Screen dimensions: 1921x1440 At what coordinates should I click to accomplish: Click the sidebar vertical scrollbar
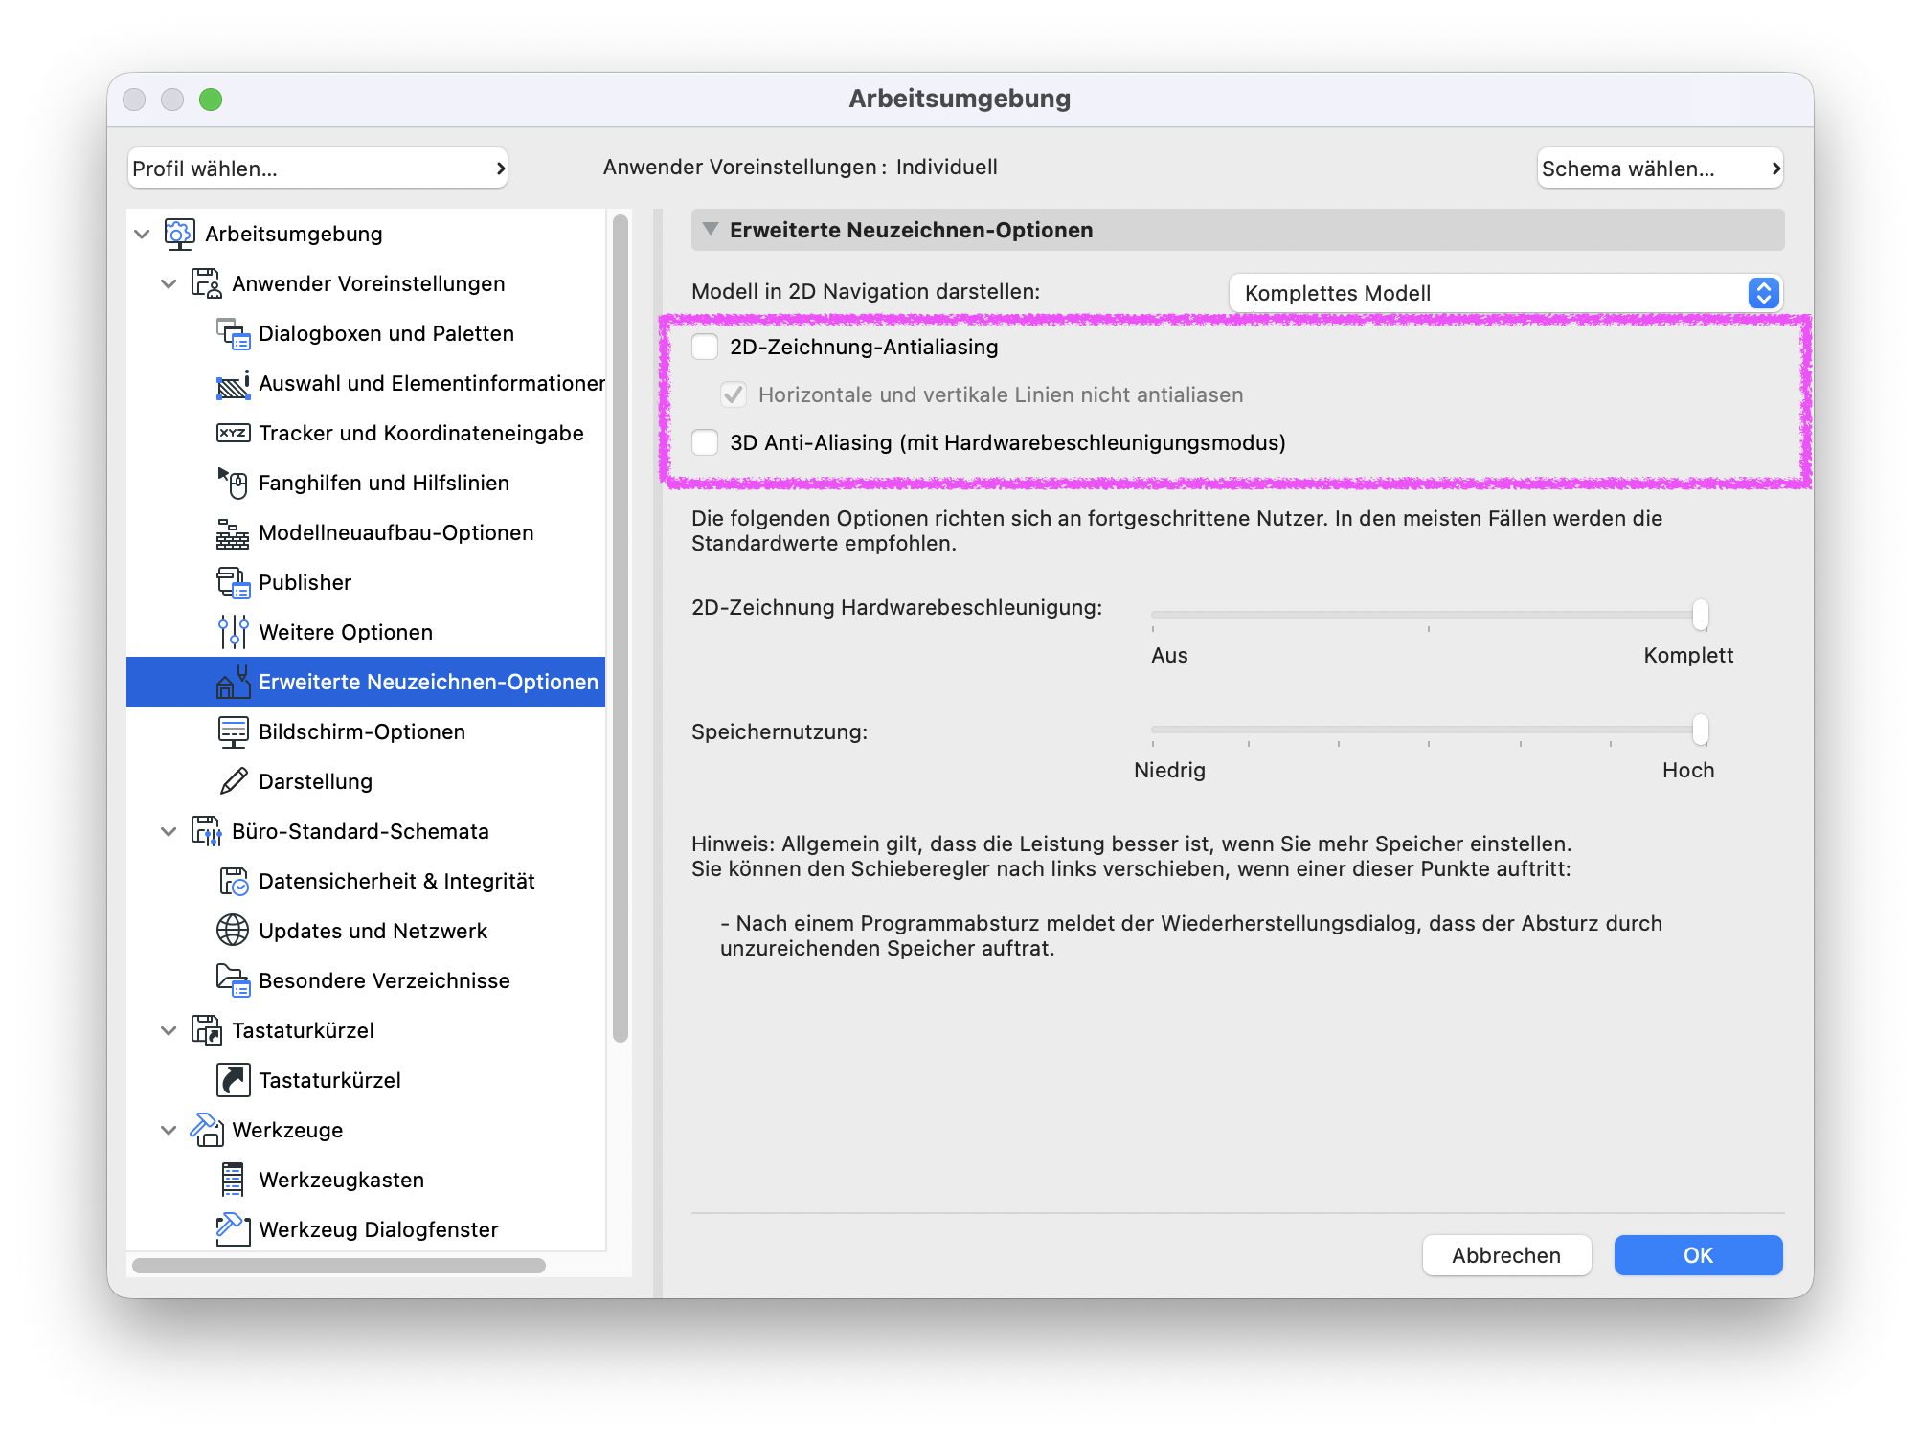click(x=621, y=628)
